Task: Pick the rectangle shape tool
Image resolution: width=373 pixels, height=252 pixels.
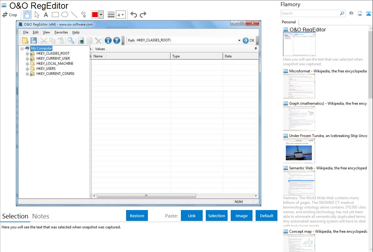Action: click(55, 15)
